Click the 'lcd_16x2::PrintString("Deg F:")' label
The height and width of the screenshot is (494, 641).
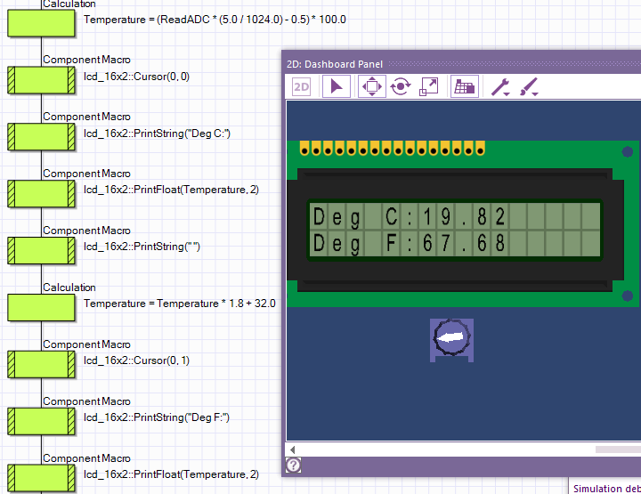pos(157,417)
